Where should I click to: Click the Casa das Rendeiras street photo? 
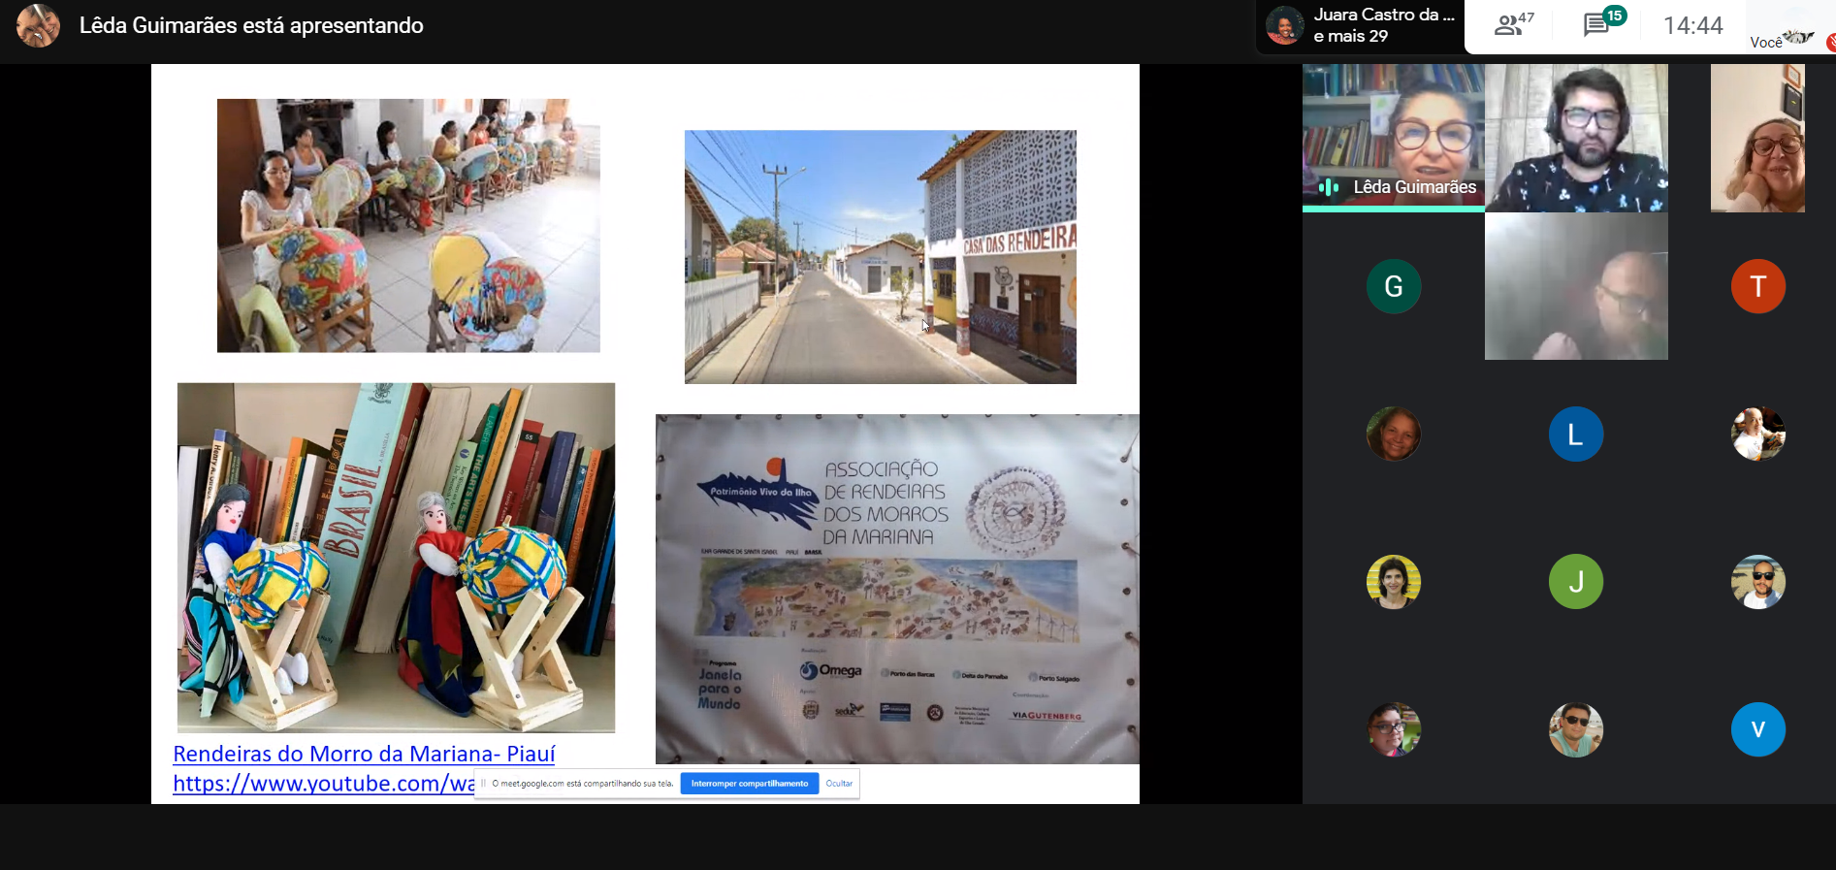[880, 257]
